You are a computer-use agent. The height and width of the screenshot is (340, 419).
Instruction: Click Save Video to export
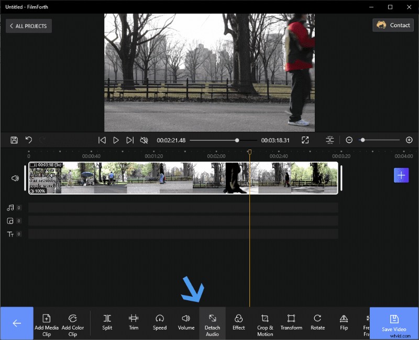click(394, 323)
